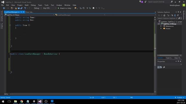Close the LoadSaveManager.cs tab
186x104 pixels.
[24, 12]
